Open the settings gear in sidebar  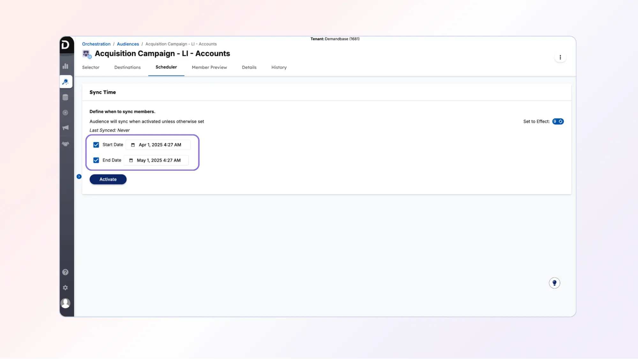(65, 288)
